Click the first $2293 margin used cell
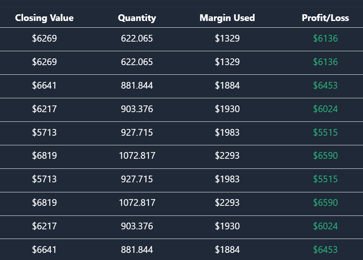 (227, 156)
